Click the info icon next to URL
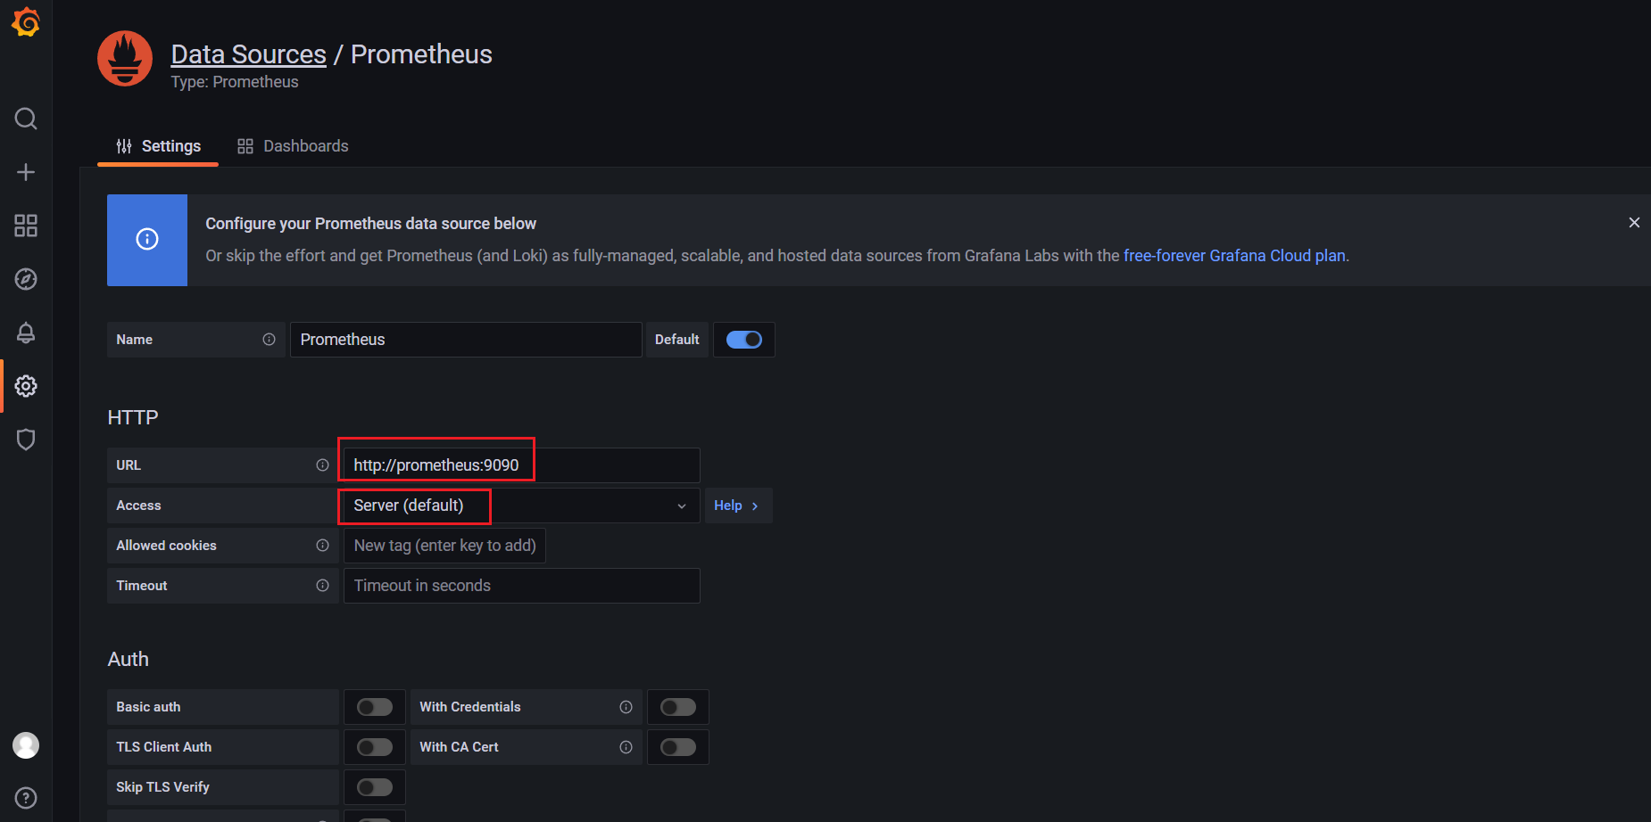Image resolution: width=1651 pixels, height=822 pixels. pyautogui.click(x=322, y=465)
